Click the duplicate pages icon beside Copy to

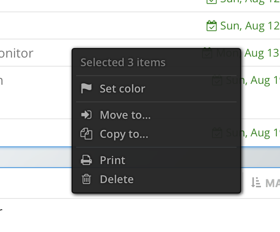point(86,134)
